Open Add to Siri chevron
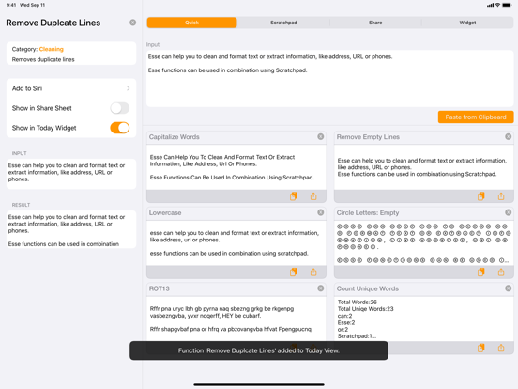This screenshot has width=518, height=389. [129, 88]
